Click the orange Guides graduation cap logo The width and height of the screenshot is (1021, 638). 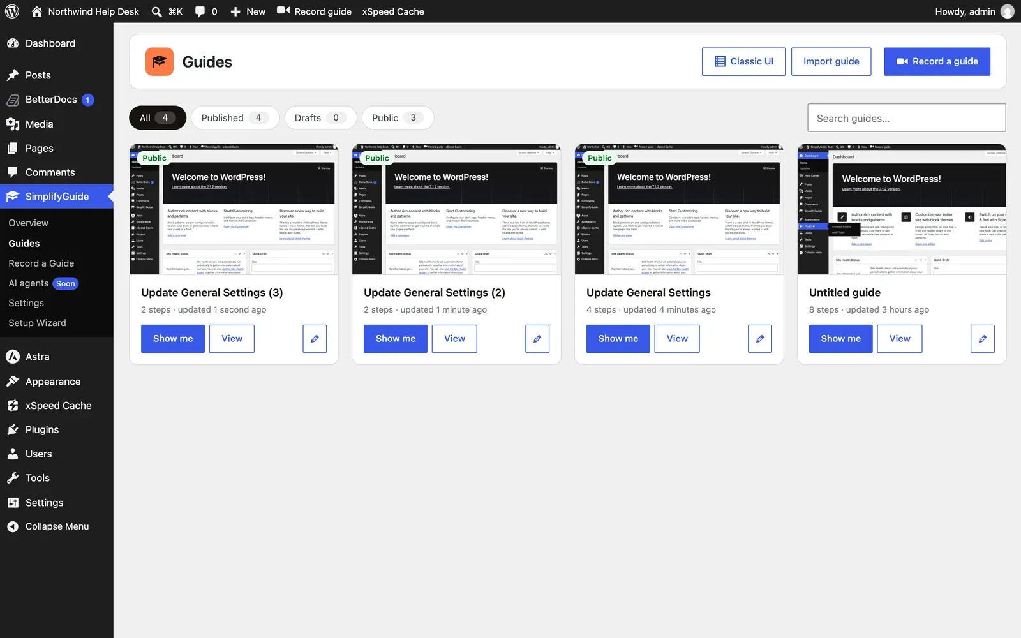(160, 62)
